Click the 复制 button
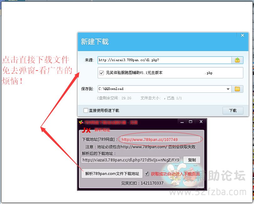The height and width of the screenshot is (204, 254). click(x=192, y=160)
